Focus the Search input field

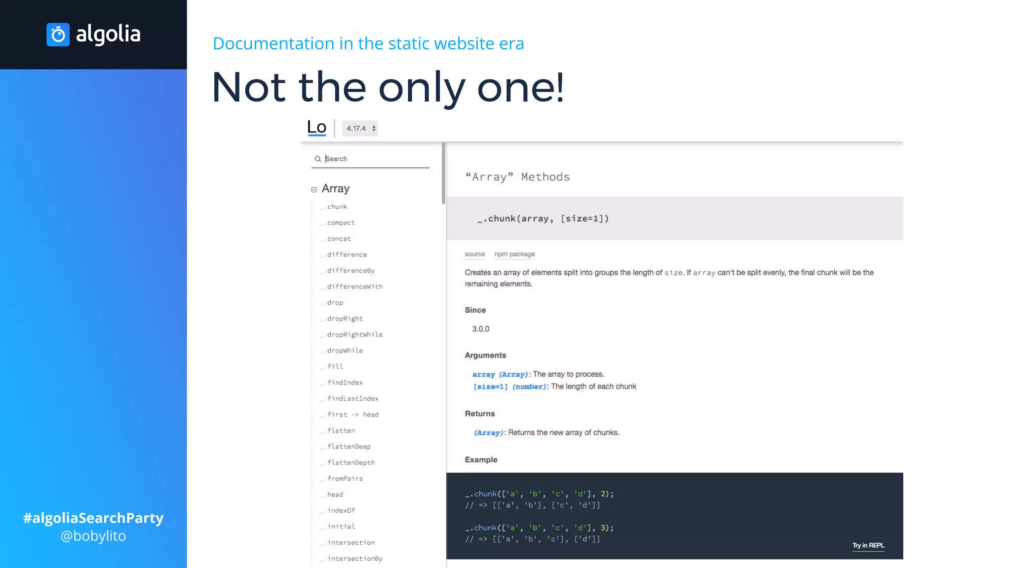coord(370,159)
